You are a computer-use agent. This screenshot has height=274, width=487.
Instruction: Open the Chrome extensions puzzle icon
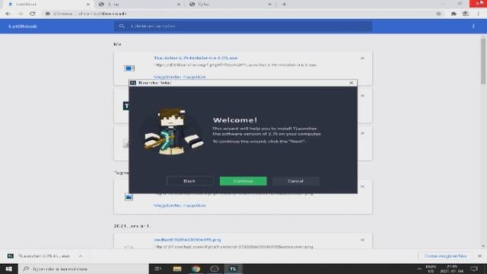tap(454, 14)
